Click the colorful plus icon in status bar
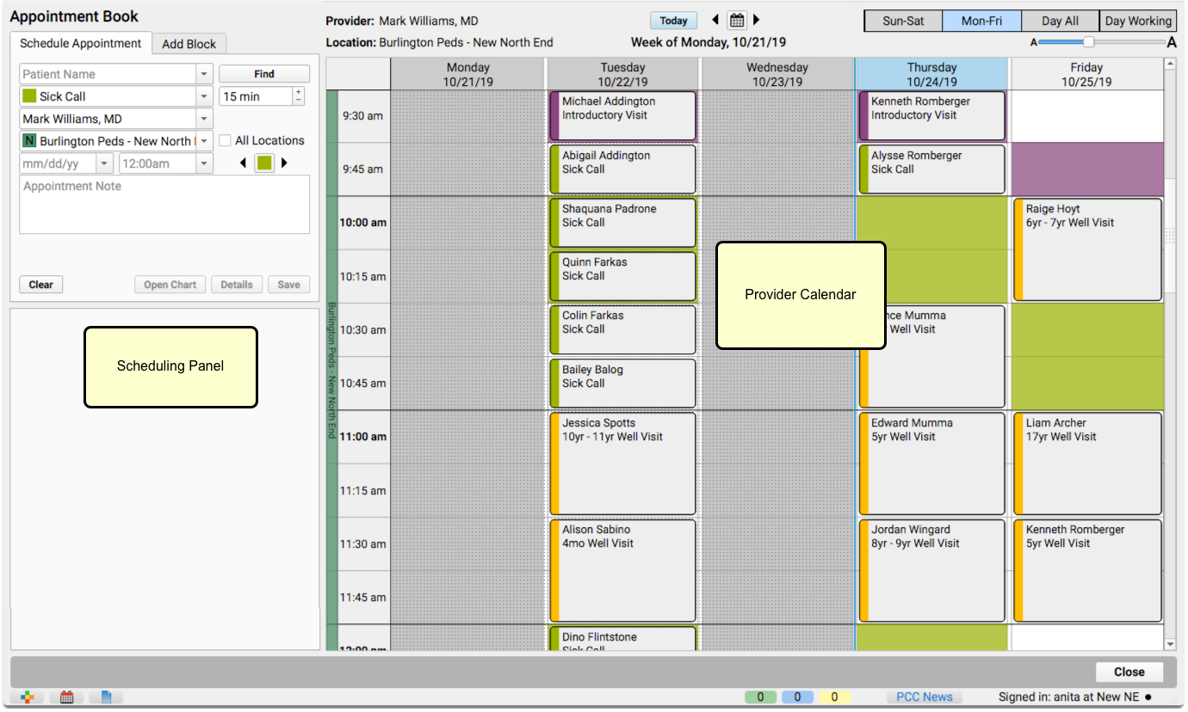The height and width of the screenshot is (712, 1188). pyautogui.click(x=28, y=697)
